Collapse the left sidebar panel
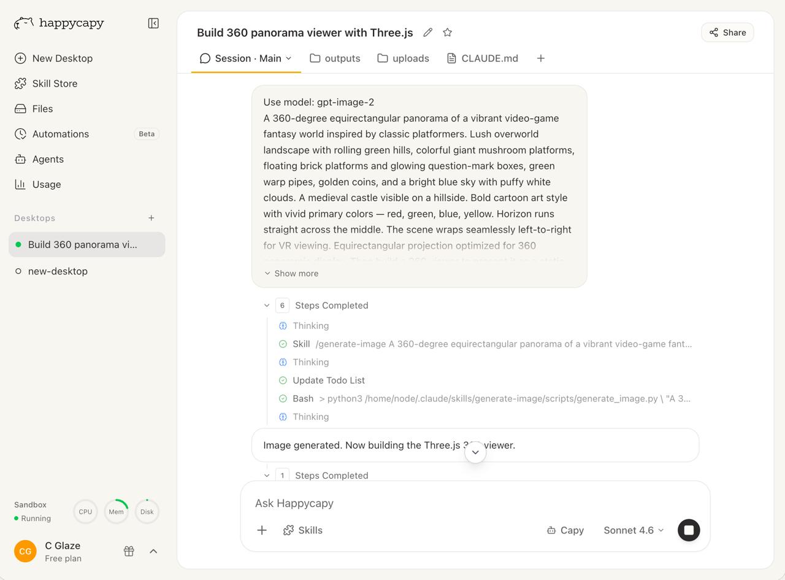 tap(153, 23)
